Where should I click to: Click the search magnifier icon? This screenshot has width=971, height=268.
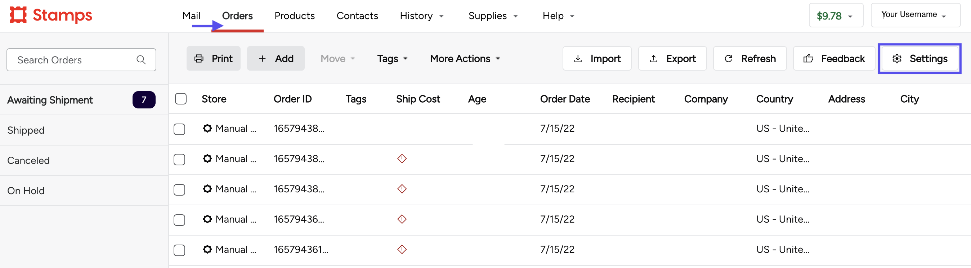tap(141, 59)
